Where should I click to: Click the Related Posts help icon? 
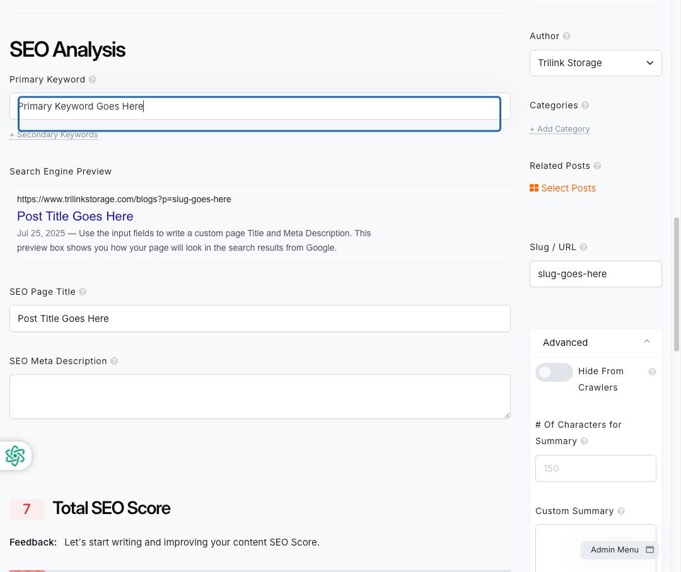click(x=597, y=166)
